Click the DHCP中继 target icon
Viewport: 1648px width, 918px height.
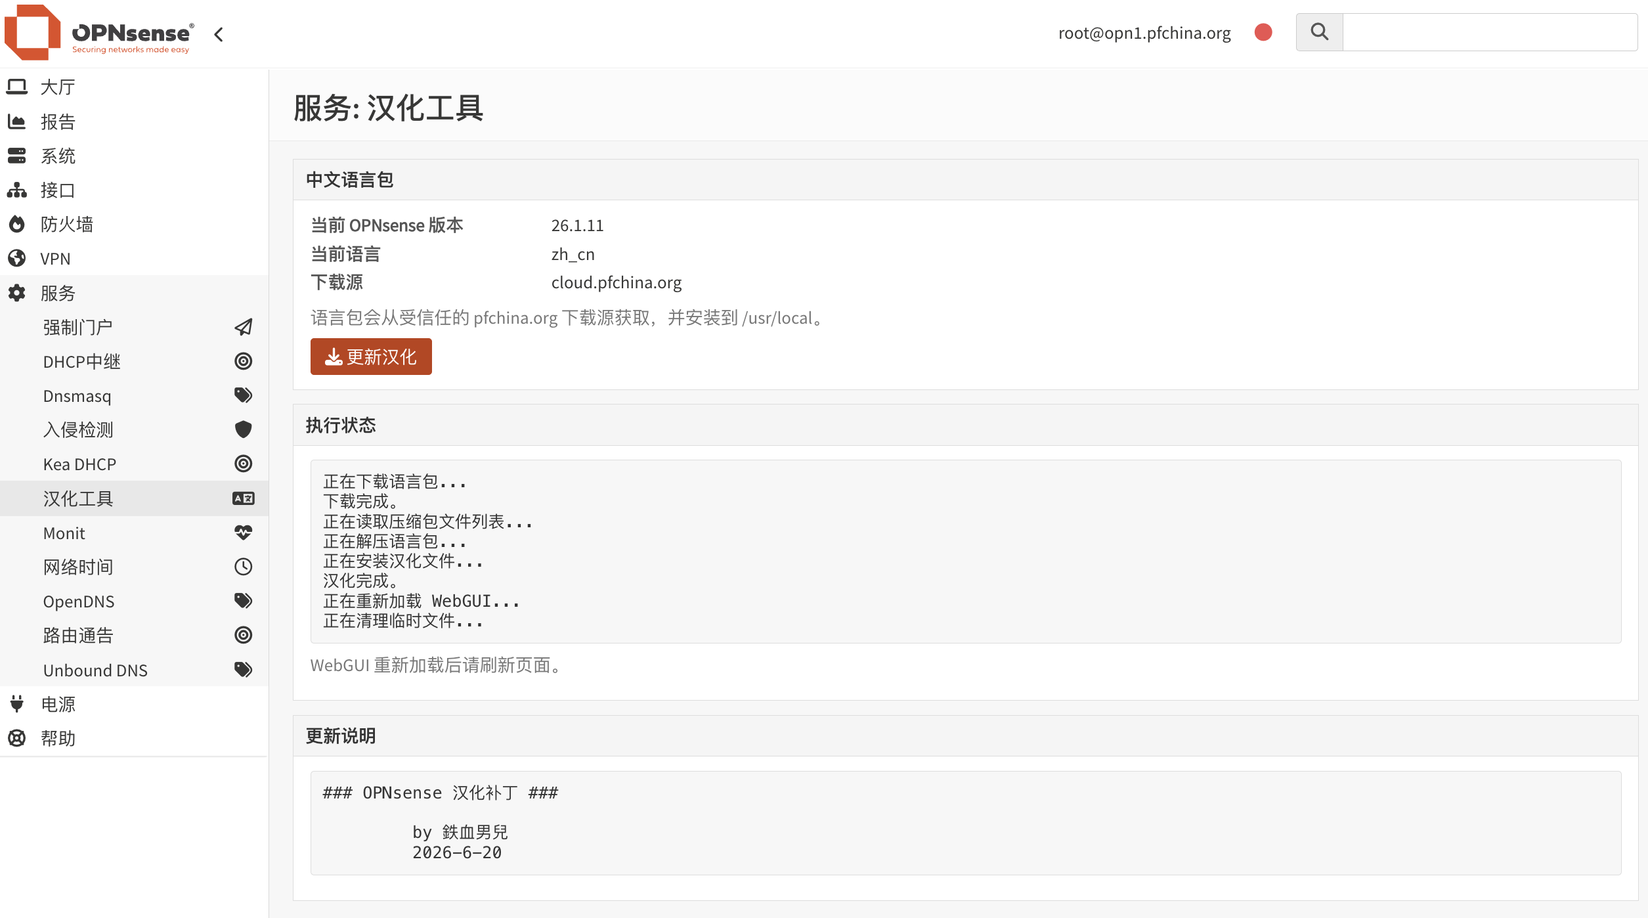point(244,361)
